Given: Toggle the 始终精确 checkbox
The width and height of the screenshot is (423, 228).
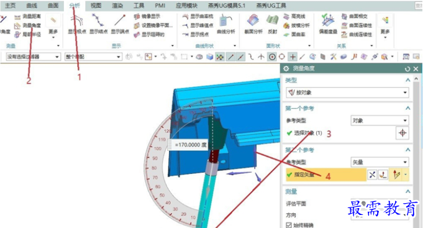Looking at the screenshot, I should click(x=289, y=225).
